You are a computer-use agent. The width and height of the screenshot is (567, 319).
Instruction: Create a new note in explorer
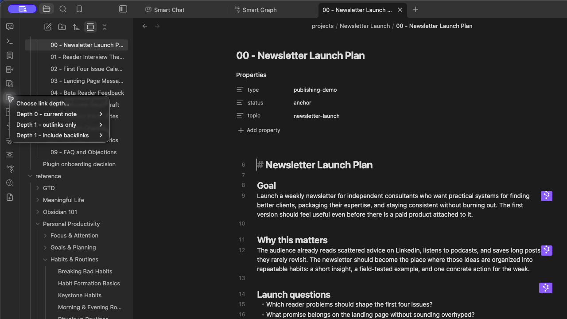pos(48,27)
